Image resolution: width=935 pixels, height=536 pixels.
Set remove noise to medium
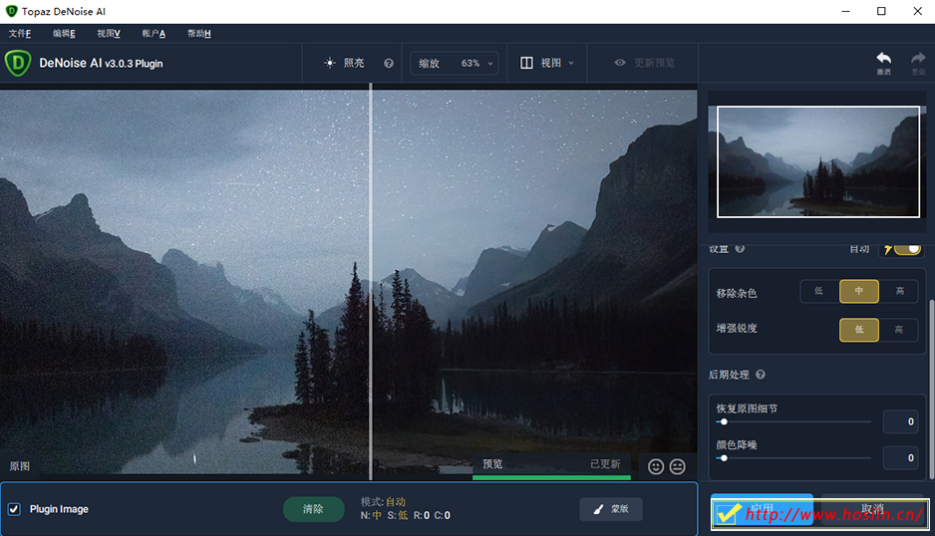click(858, 291)
